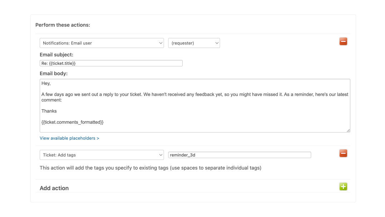The height and width of the screenshot is (217, 385).
Task: Grab the Email body resize handle
Action: tap(348, 130)
